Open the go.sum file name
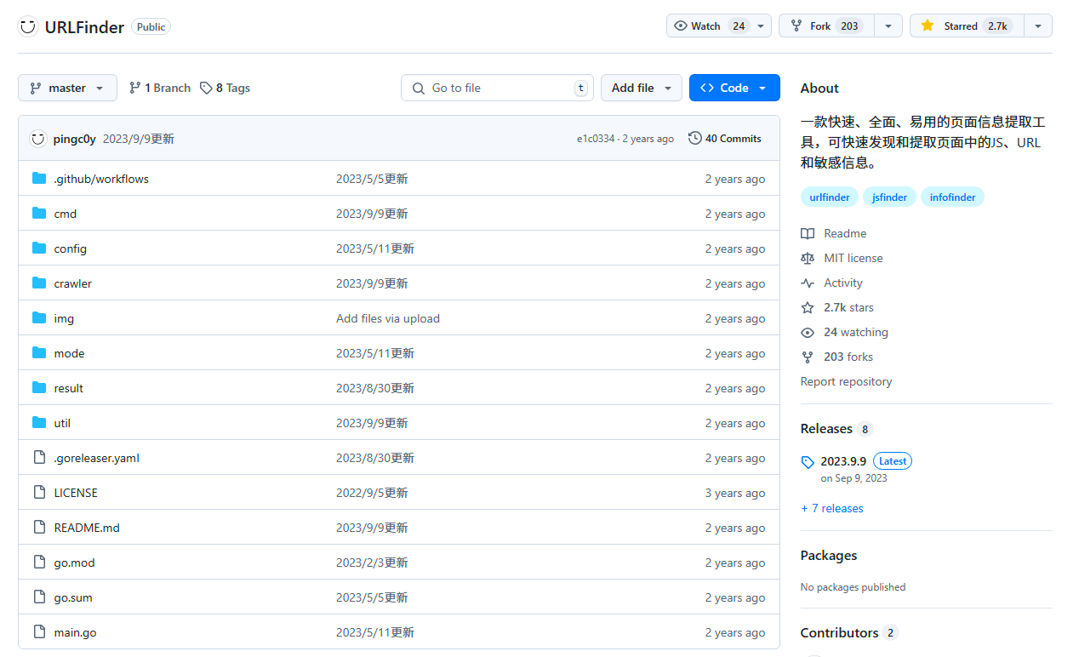 (x=73, y=597)
